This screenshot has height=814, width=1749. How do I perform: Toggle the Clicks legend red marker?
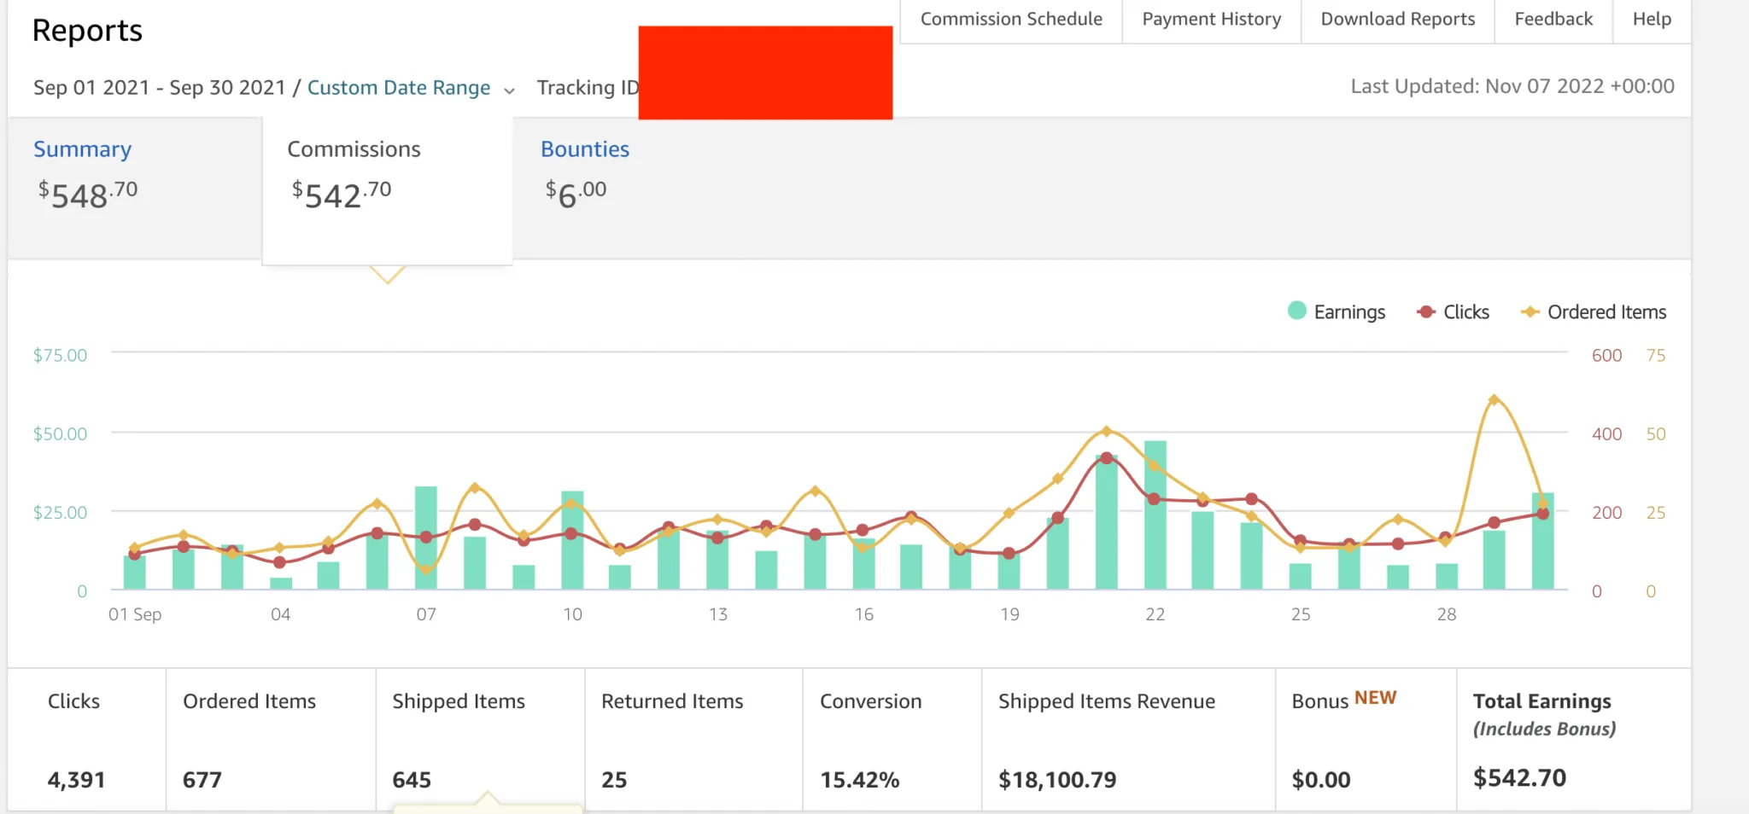point(1425,312)
